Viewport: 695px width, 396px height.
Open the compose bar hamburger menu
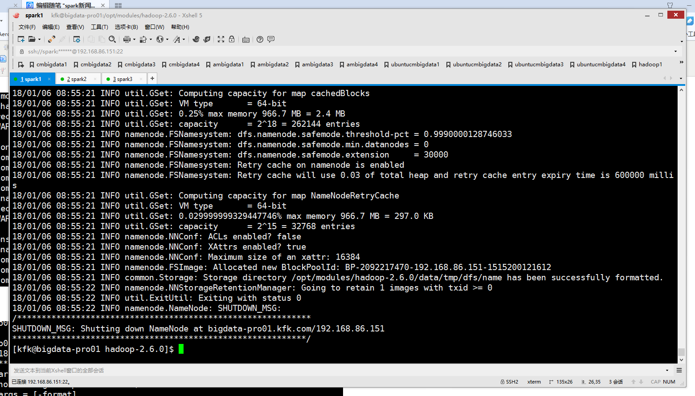coord(679,370)
